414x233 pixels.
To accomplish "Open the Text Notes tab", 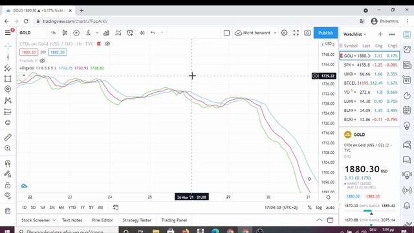I will [72, 220].
